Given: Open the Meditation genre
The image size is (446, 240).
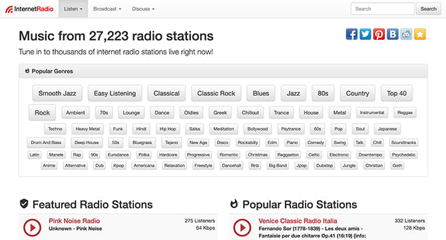Looking at the screenshot, I should pyautogui.click(x=224, y=129).
